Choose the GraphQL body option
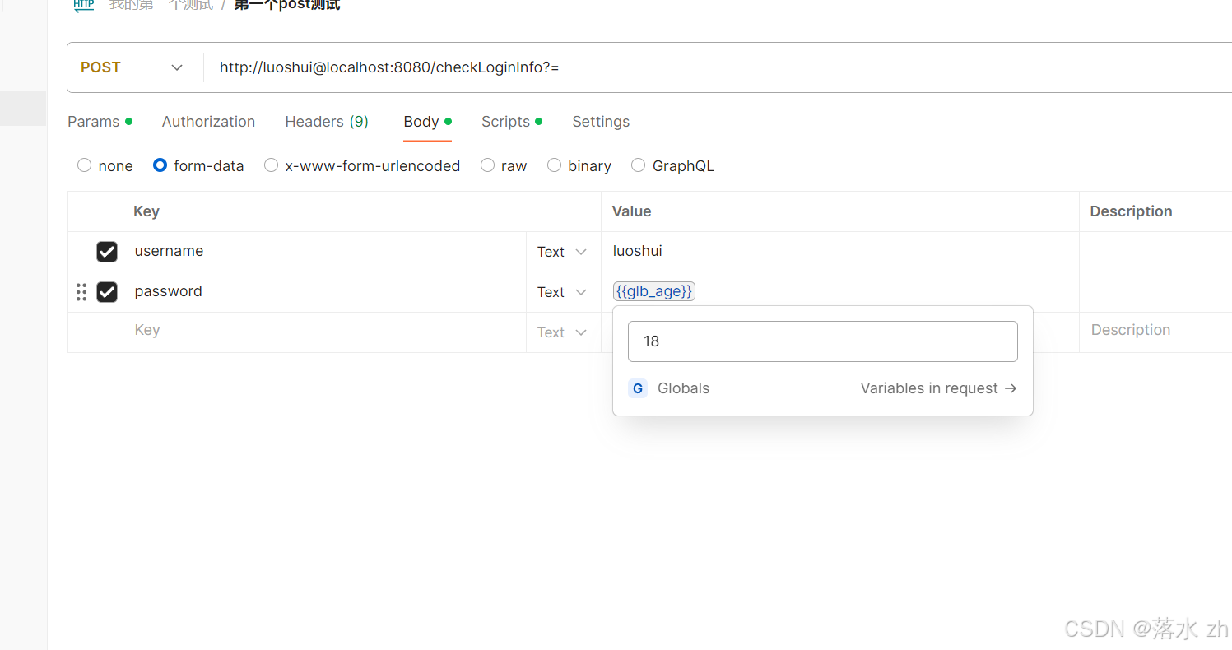The width and height of the screenshot is (1232, 650). pyautogui.click(x=638, y=165)
